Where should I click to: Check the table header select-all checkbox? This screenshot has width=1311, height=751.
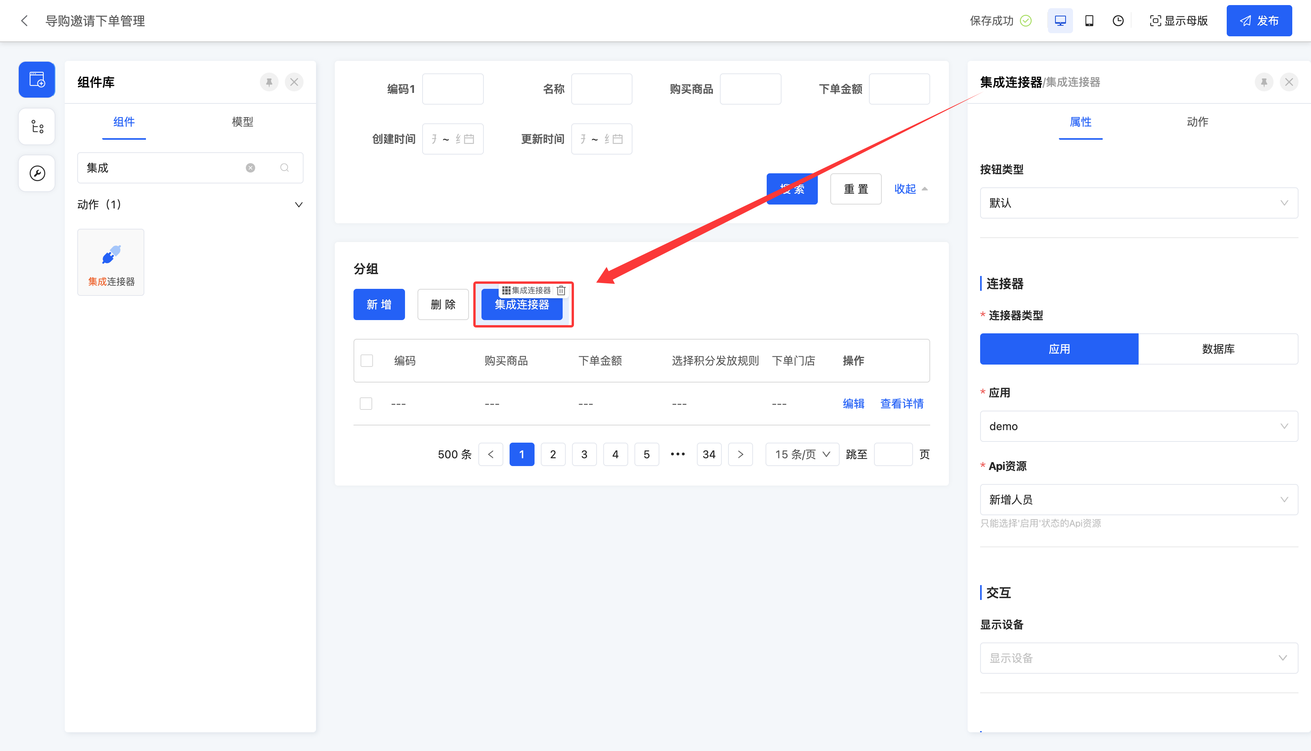pyautogui.click(x=366, y=361)
